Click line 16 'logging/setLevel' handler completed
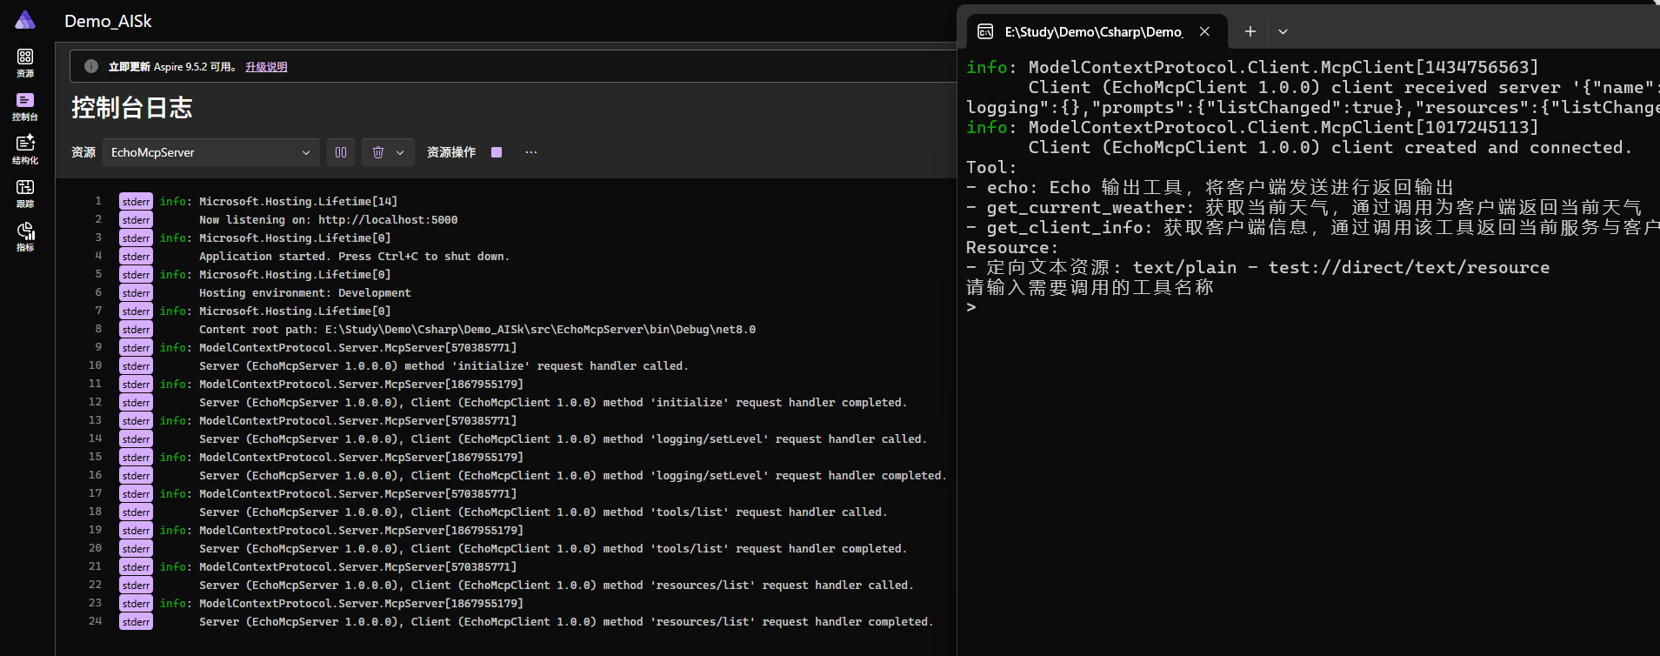Screen dimensions: 1660x656 point(573,476)
